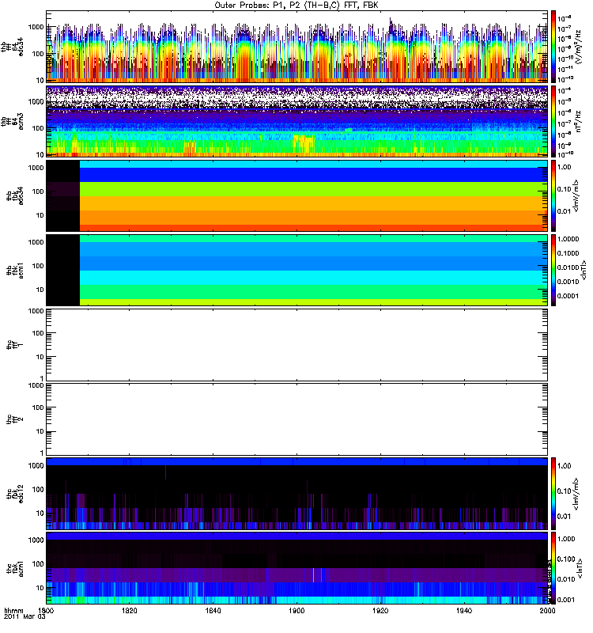
Task: Click the 1820 time axis tick label
Action: click(129, 611)
